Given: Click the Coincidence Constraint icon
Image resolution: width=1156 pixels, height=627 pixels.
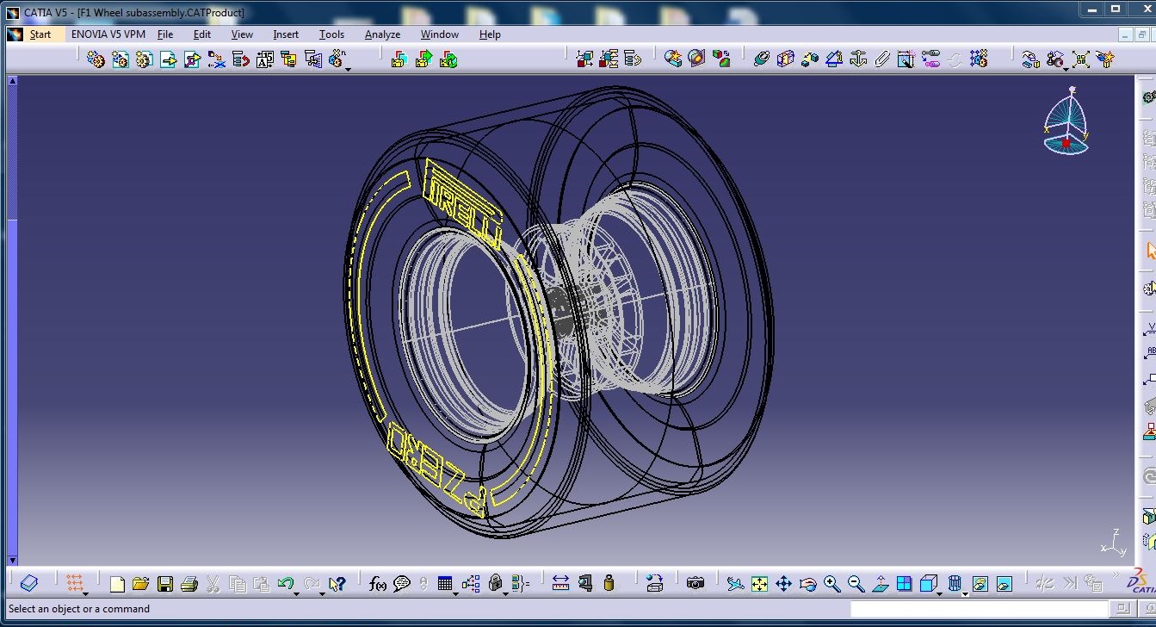Looking at the screenshot, I should [761, 59].
